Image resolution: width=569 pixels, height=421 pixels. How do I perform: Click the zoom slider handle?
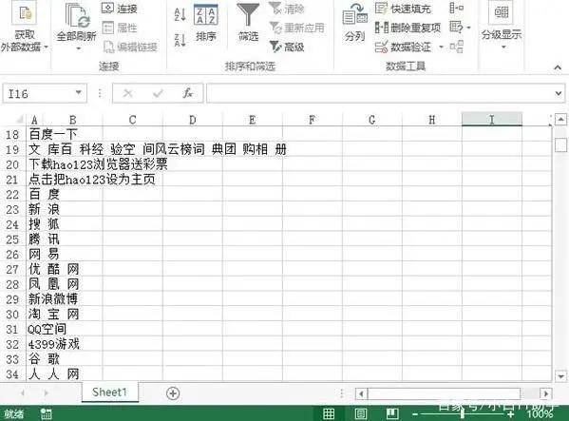463,413
